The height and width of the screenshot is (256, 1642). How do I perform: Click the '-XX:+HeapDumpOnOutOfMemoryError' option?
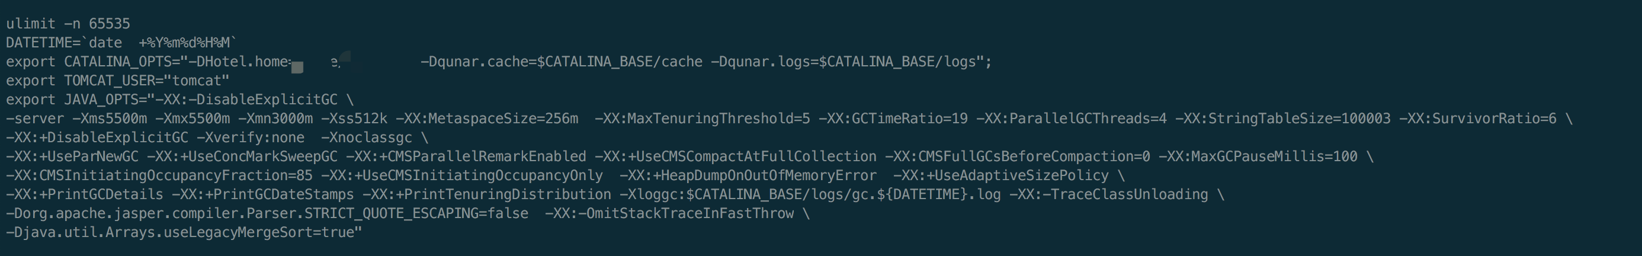tap(748, 176)
